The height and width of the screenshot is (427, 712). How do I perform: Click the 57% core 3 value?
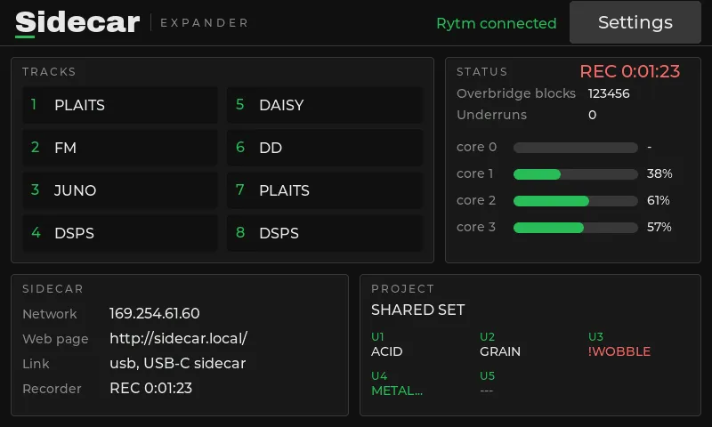click(x=659, y=227)
